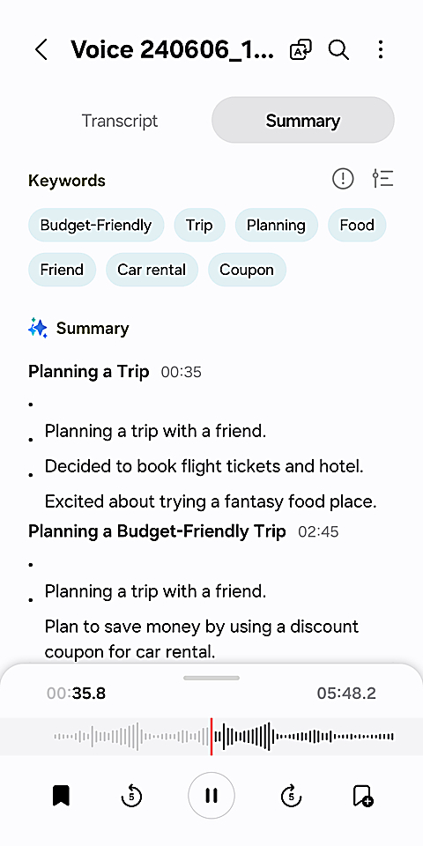Image resolution: width=423 pixels, height=846 pixels.
Task: Choose the Coupon keyword chip
Action: tap(247, 270)
